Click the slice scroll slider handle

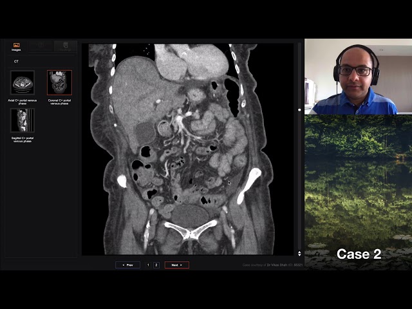299,110
